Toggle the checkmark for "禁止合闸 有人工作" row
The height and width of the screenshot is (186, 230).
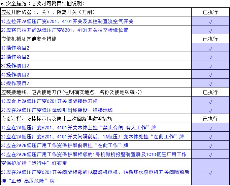(210, 128)
